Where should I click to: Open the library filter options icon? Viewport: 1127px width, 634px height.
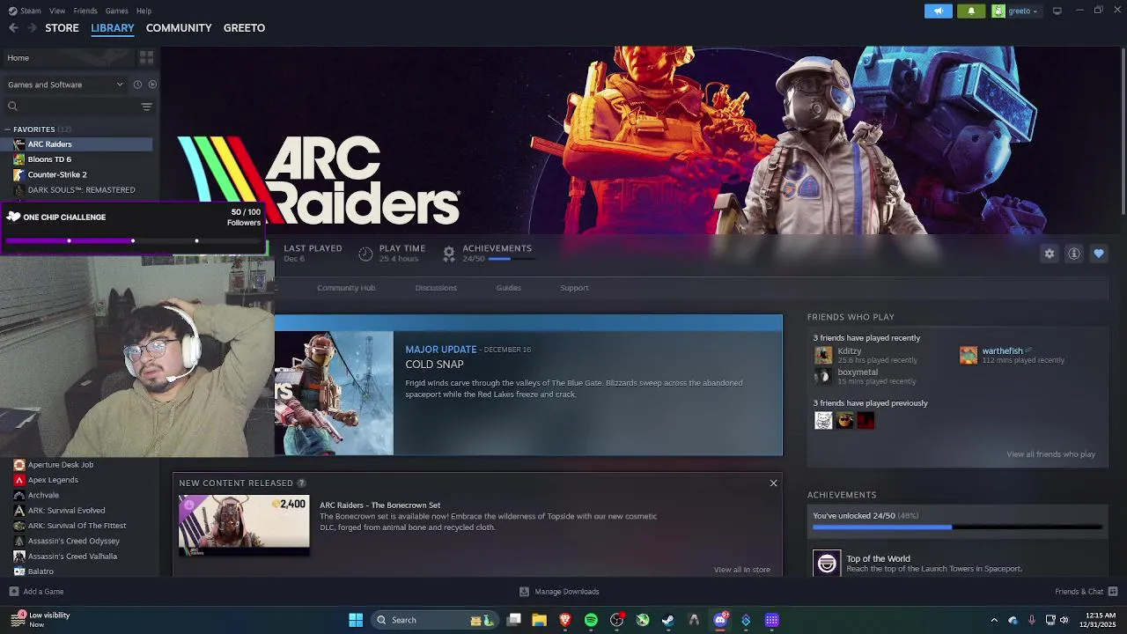pyautogui.click(x=146, y=107)
